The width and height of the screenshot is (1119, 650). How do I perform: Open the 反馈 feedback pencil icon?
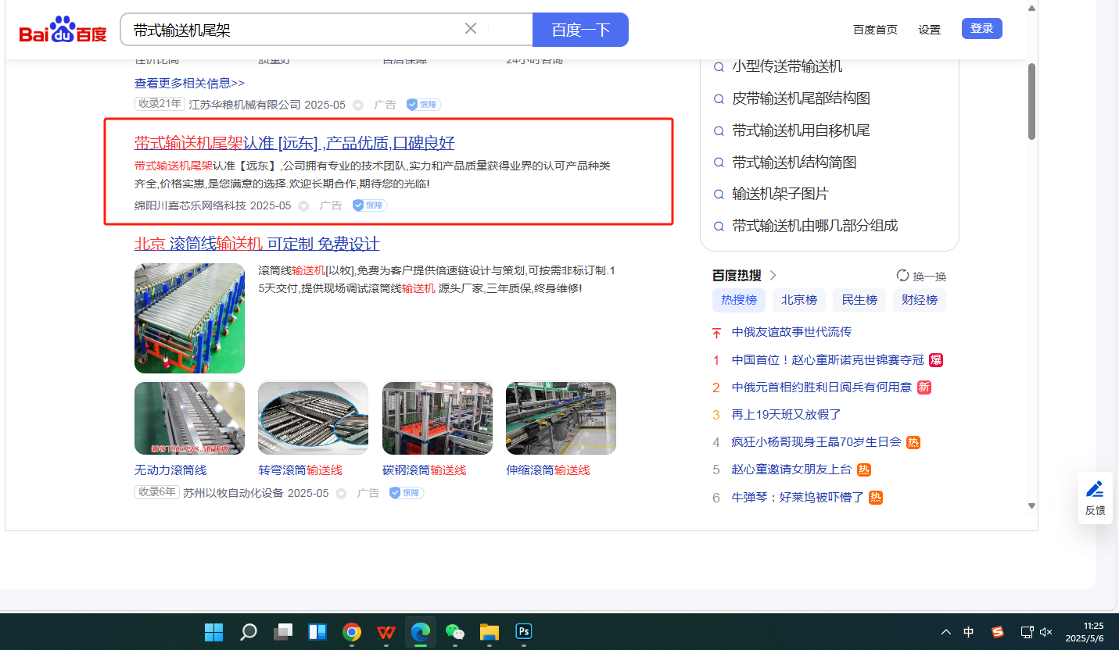[x=1095, y=490]
